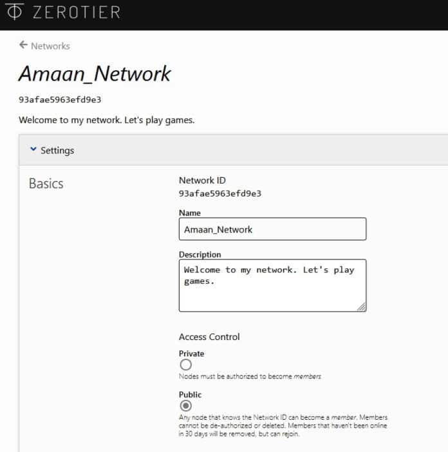Click the bold 'Private' label text
This screenshot has width=448, height=452.
click(191, 353)
